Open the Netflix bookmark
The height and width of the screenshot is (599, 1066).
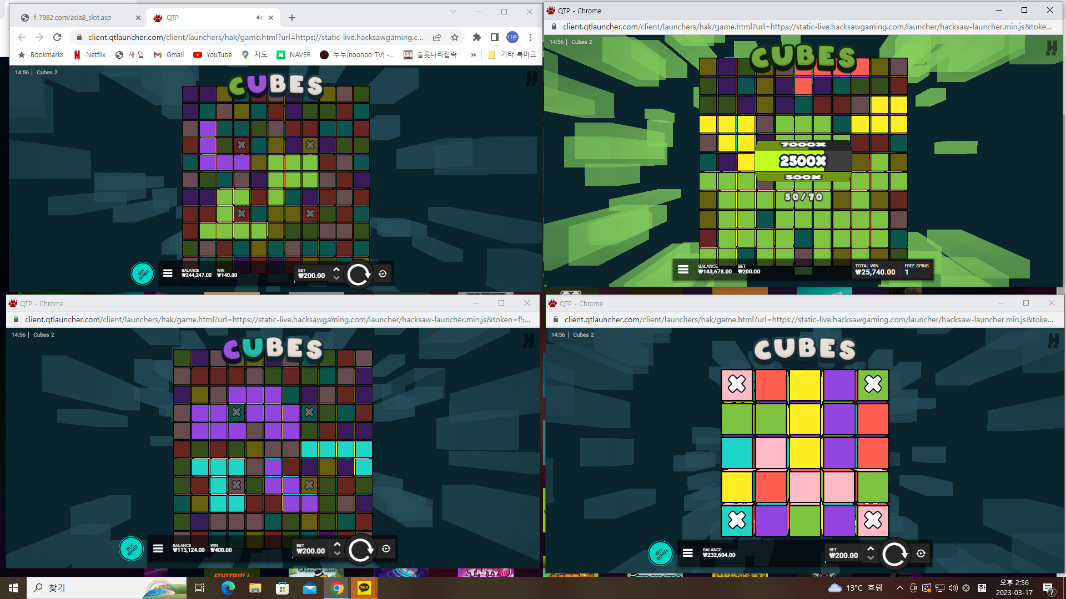click(90, 55)
